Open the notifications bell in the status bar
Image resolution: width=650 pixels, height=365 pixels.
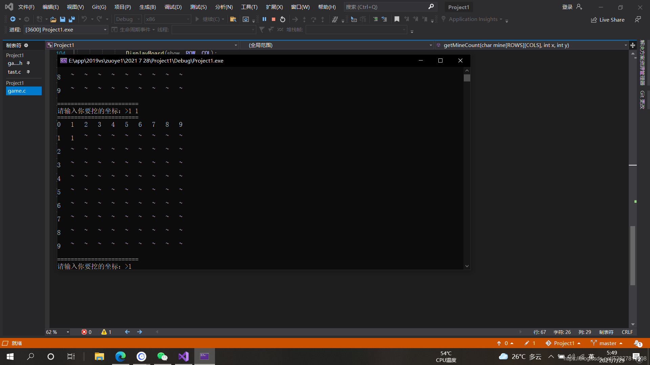click(x=637, y=343)
